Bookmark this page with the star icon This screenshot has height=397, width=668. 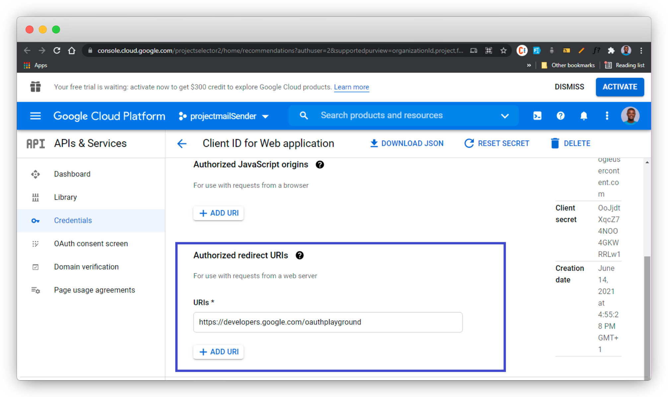click(x=503, y=50)
